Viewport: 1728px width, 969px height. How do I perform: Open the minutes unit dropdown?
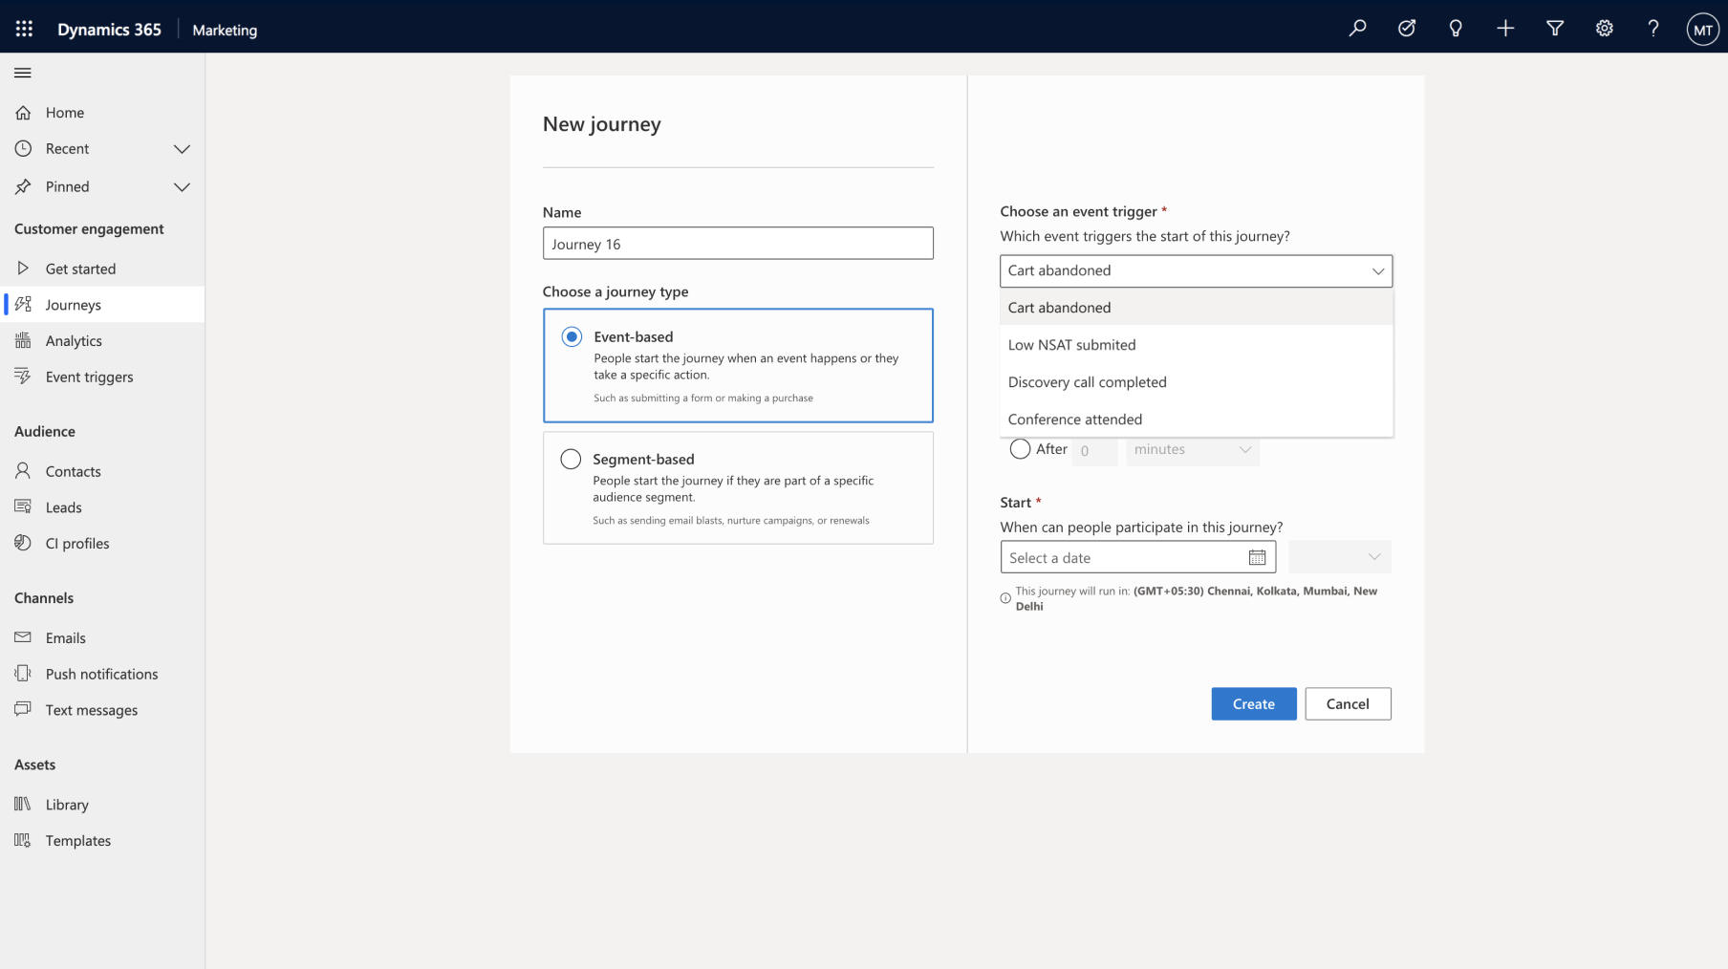(x=1192, y=449)
